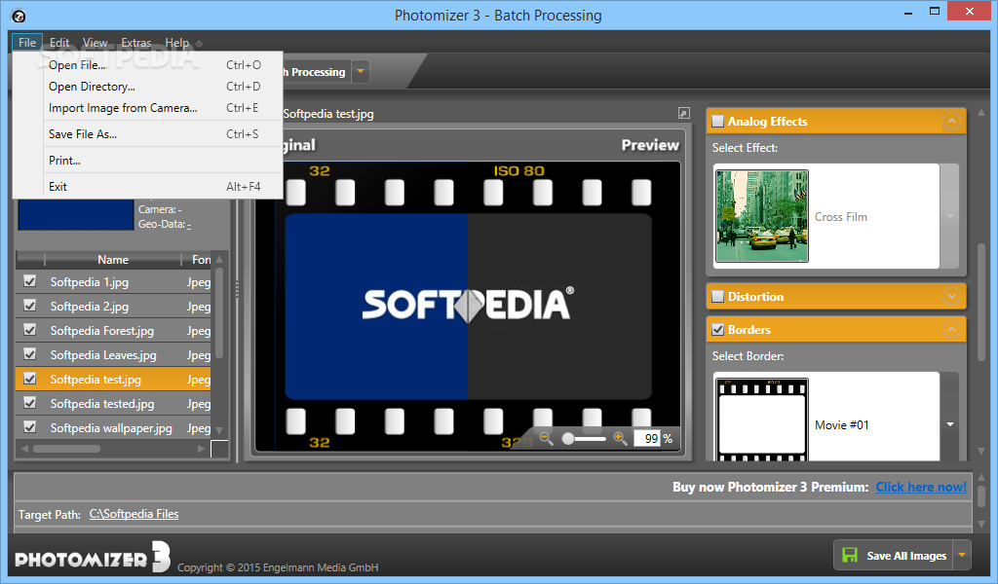Viewport: 998px width, 584px height.
Task: Click file list scroll up arrow
Action: [219, 259]
